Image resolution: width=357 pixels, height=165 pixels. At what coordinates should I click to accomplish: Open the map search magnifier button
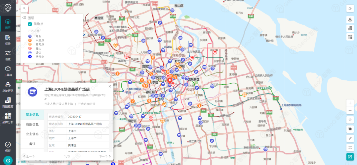pos(24,8)
